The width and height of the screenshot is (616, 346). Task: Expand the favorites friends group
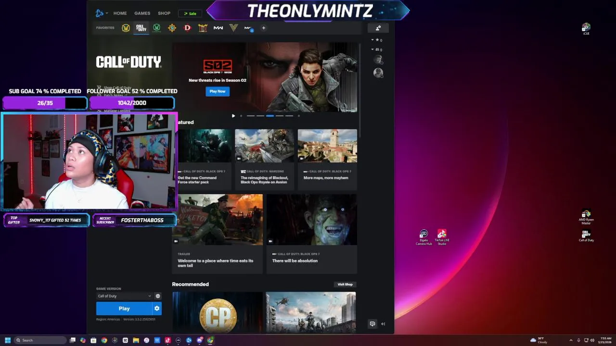coord(377,40)
